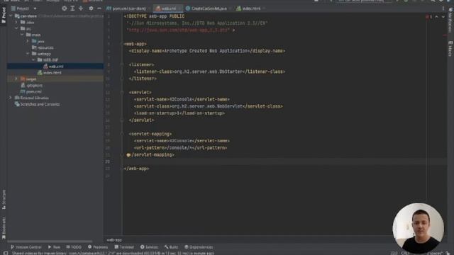Open Structure tool window on left strip
This screenshot has width=454, height=255.
(4, 200)
